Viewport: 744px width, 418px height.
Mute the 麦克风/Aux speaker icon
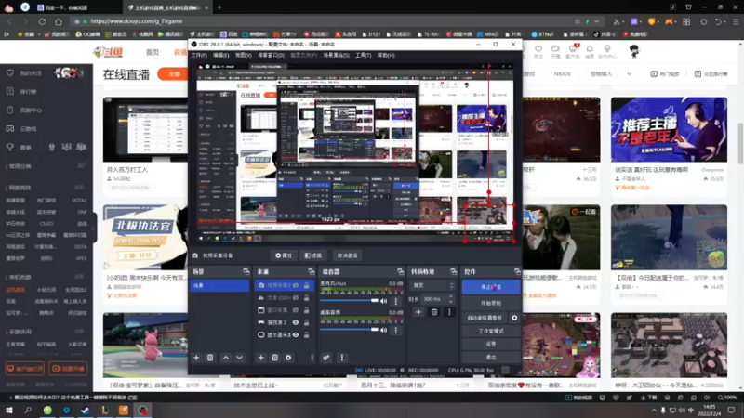[383, 301]
